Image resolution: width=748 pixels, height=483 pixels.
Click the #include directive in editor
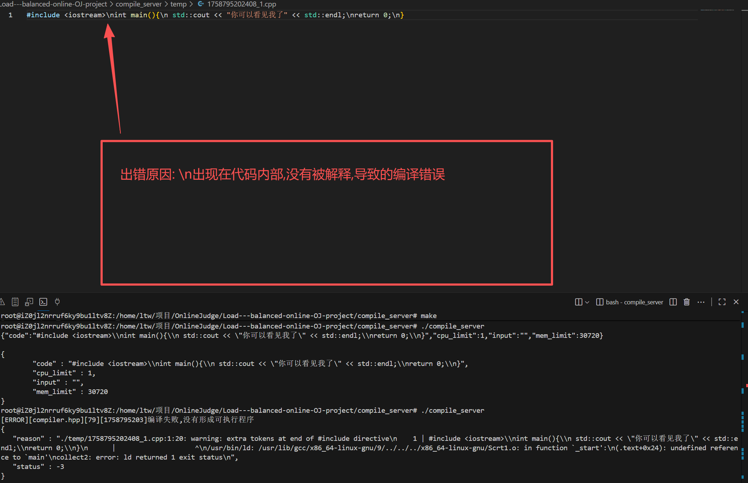[43, 15]
